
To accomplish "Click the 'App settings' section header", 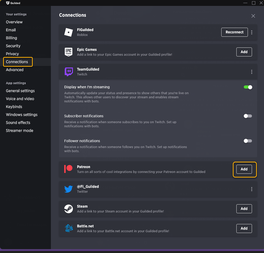I will (x=16, y=83).
